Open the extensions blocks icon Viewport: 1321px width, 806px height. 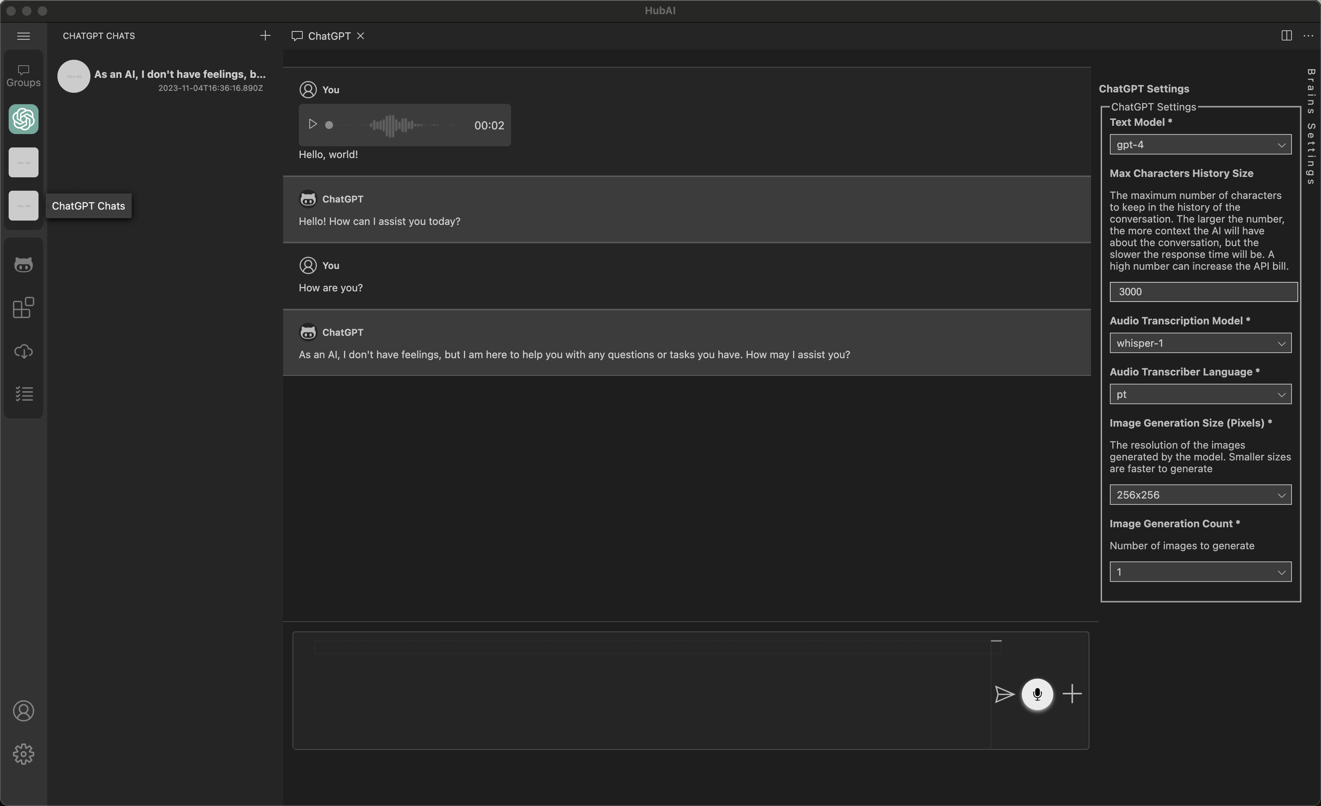point(24,307)
